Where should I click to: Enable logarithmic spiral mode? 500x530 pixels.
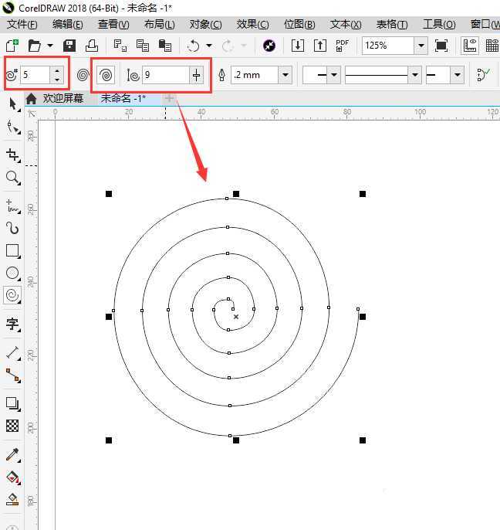tap(106, 75)
